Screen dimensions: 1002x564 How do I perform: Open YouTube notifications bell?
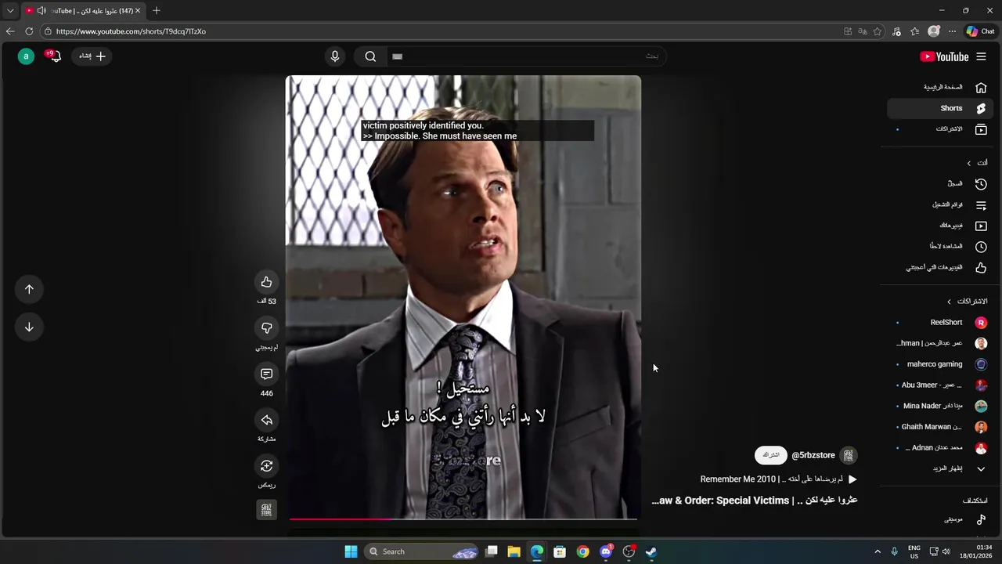point(55,56)
